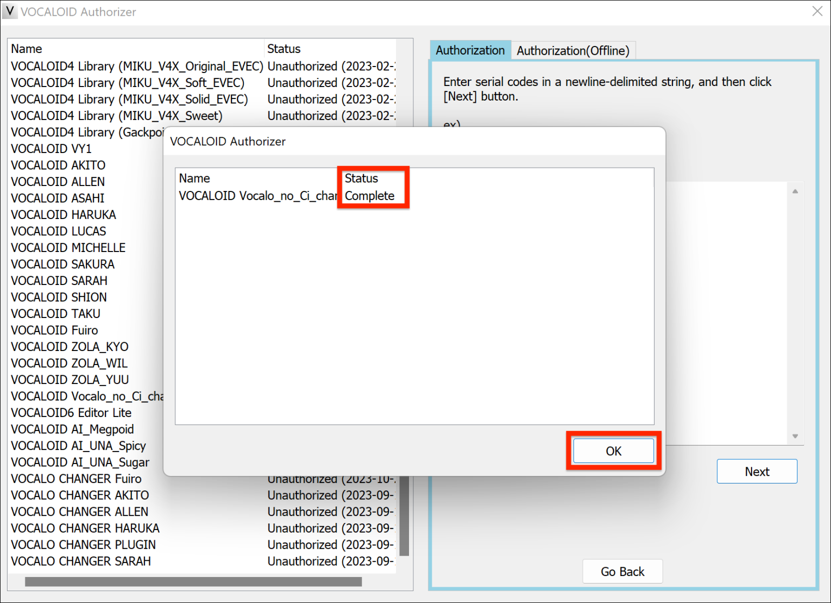Select VOCALOID HARUKA in the list

[63, 214]
